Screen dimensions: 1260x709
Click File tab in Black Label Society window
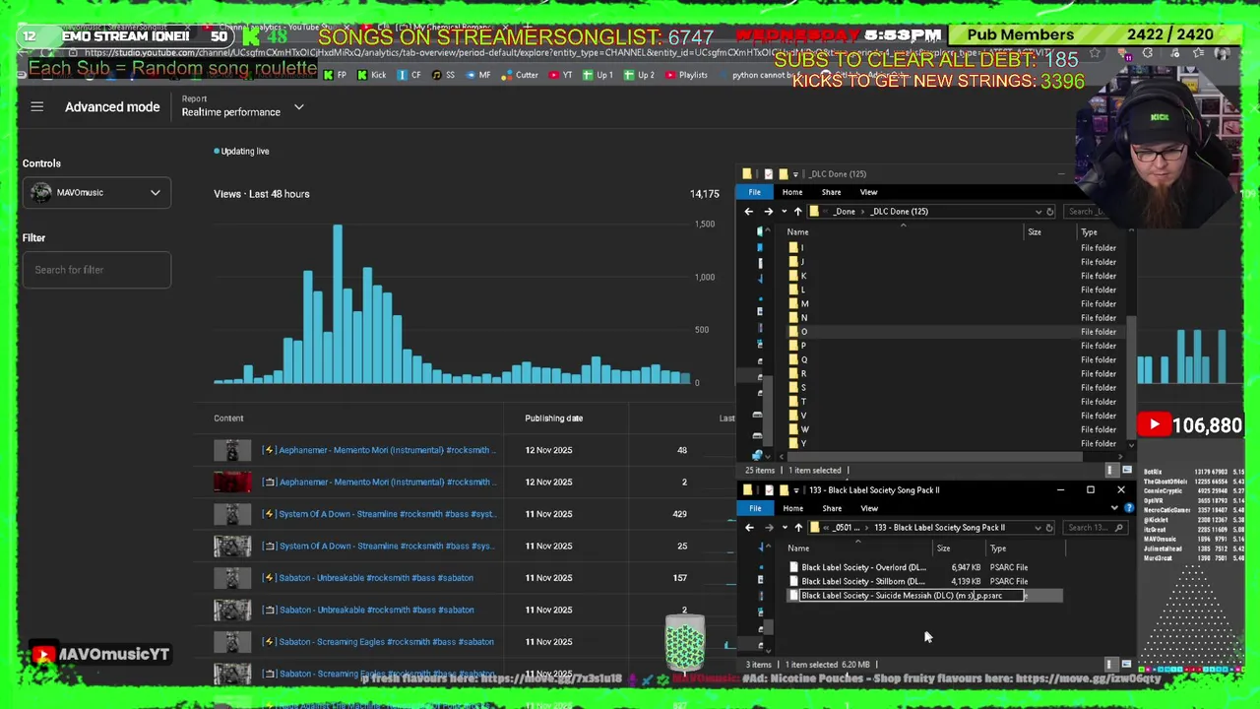[755, 508]
